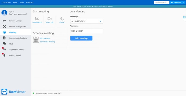
Task: Click the Chat speech bubbles icon
Action: coord(5,44)
